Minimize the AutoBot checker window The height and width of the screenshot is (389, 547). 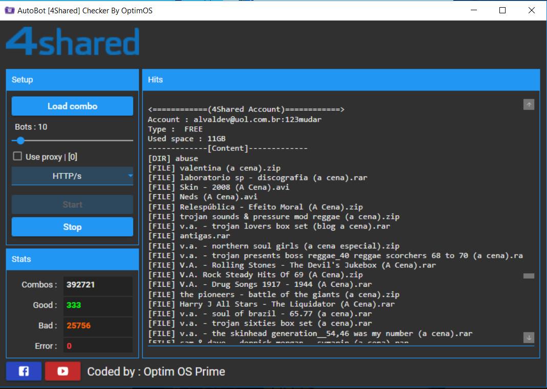point(473,10)
